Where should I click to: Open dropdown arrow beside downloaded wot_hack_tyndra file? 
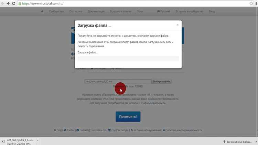pos(37,141)
